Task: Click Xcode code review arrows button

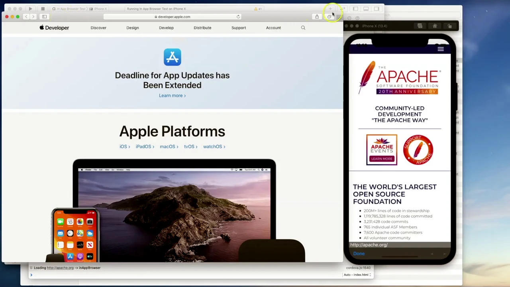Action: 343,9
